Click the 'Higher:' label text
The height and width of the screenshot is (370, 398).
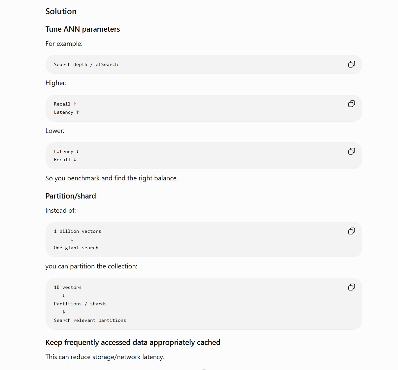pyautogui.click(x=56, y=83)
